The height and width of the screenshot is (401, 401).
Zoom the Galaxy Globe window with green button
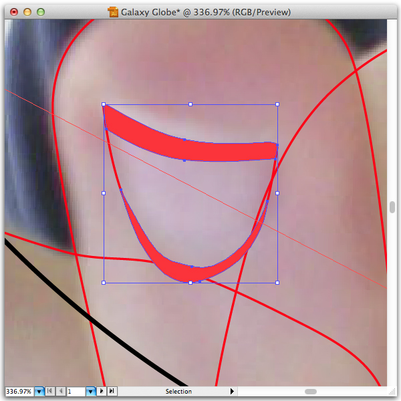41,12
